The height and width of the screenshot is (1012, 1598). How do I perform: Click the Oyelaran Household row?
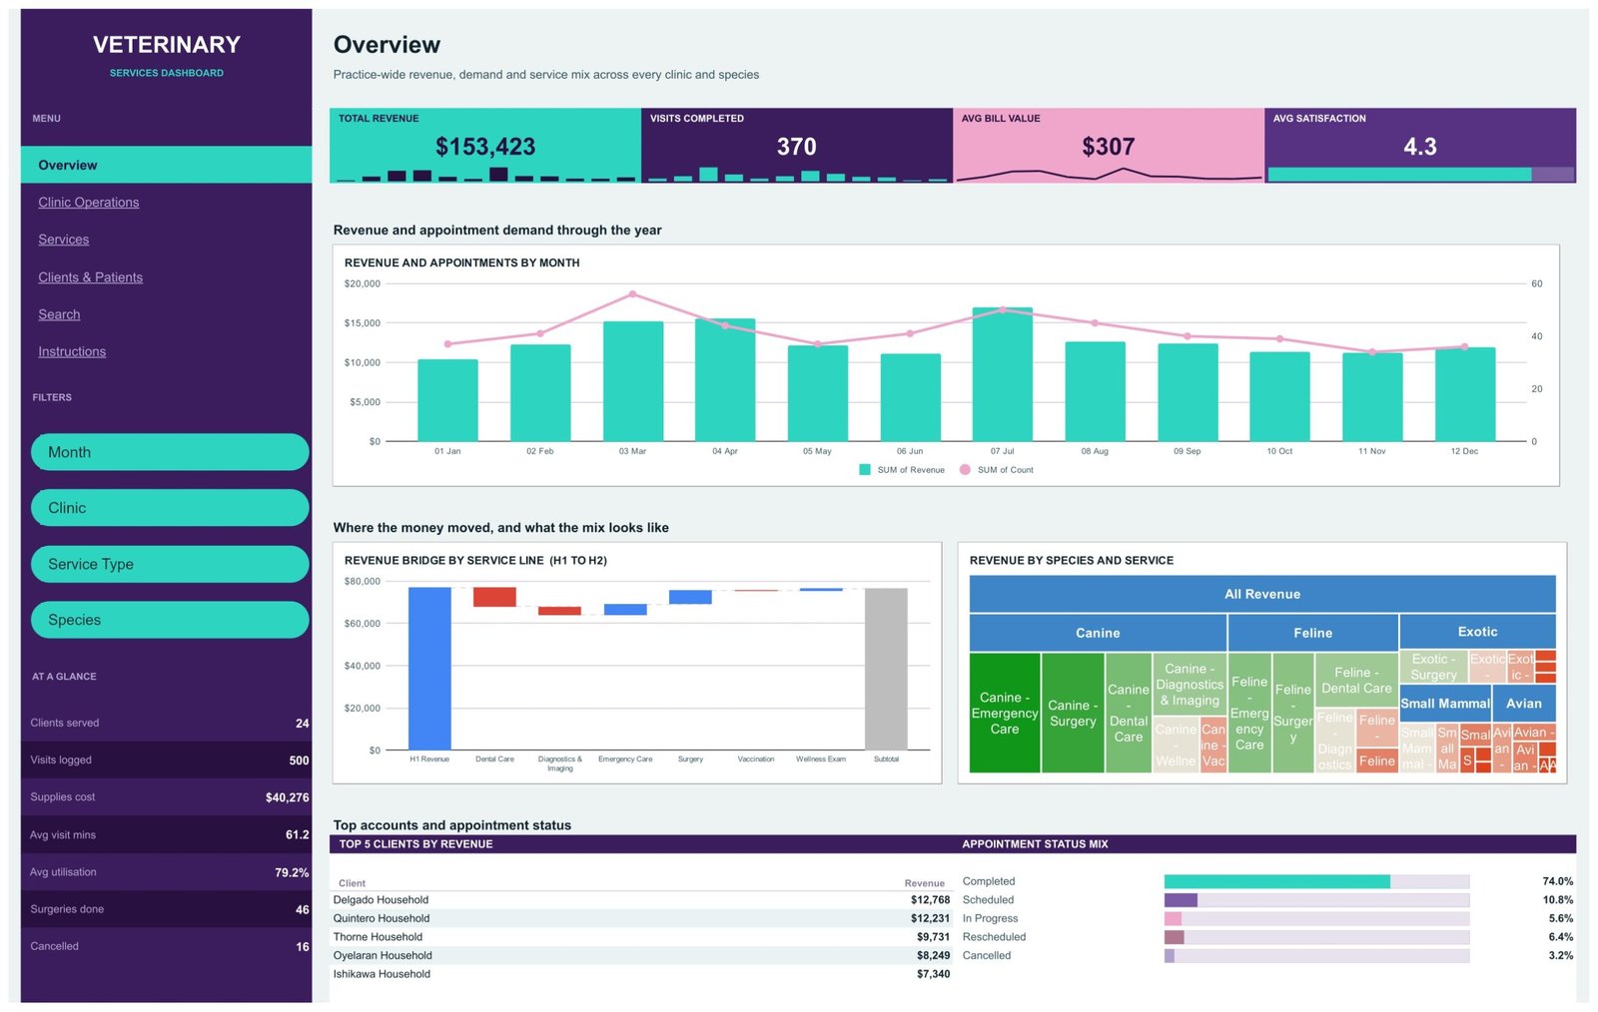pyautogui.click(x=641, y=955)
